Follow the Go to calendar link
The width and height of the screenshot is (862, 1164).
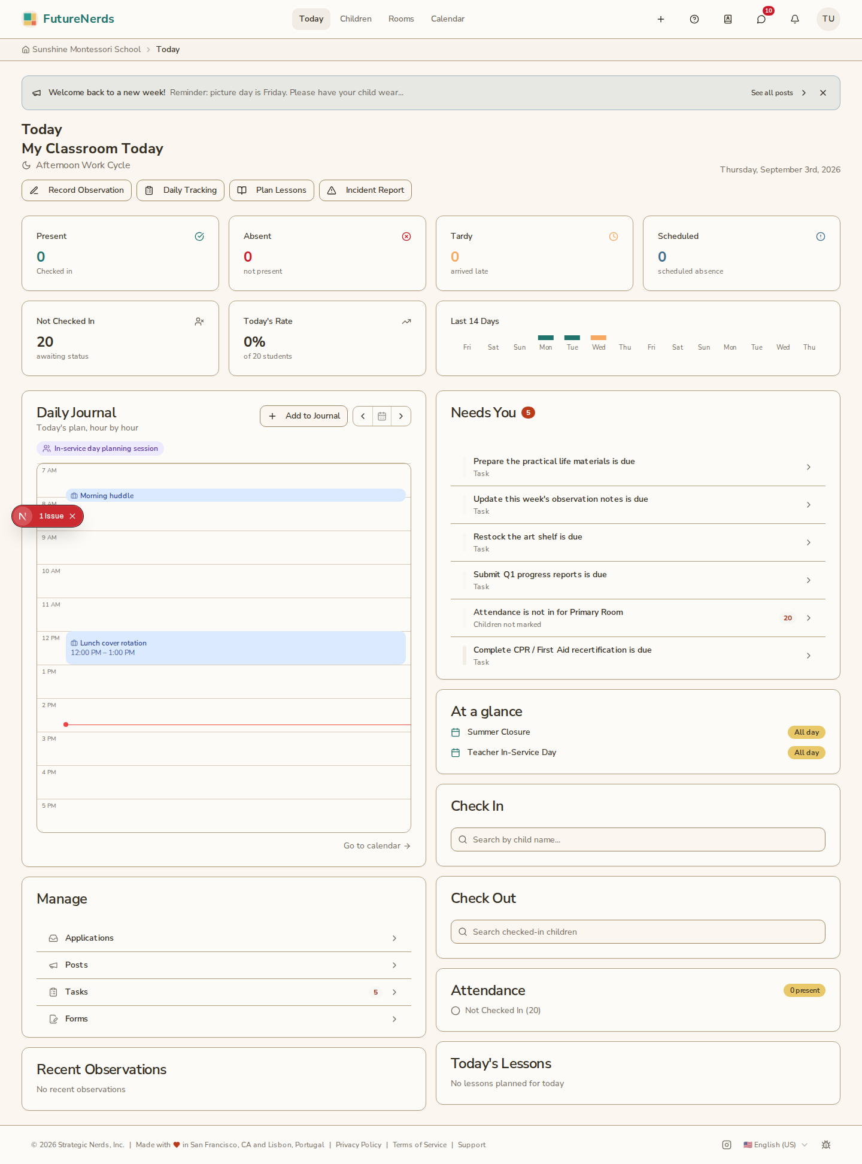377,846
